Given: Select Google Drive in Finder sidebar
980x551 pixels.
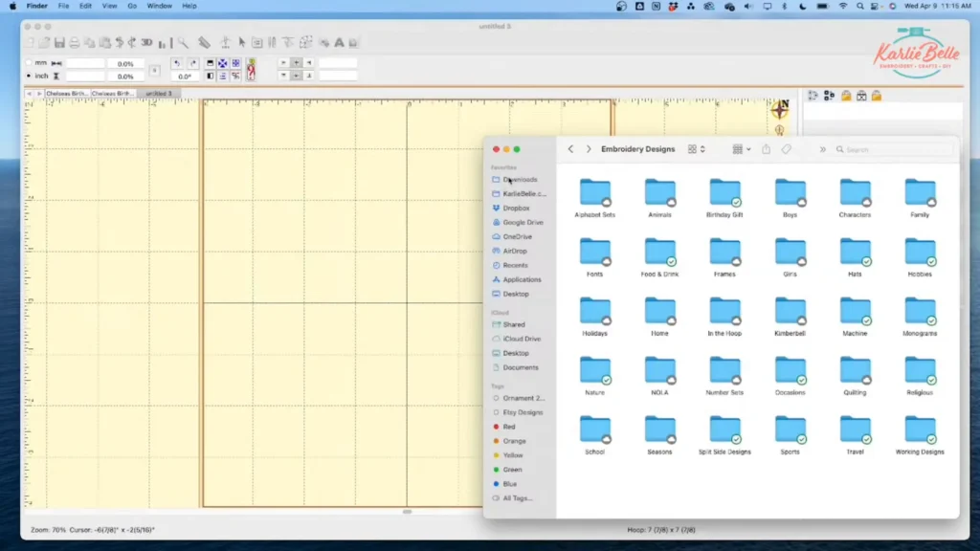Looking at the screenshot, I should (x=523, y=222).
